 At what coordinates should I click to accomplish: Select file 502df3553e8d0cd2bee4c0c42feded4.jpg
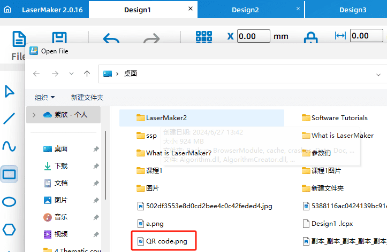pos(204,206)
